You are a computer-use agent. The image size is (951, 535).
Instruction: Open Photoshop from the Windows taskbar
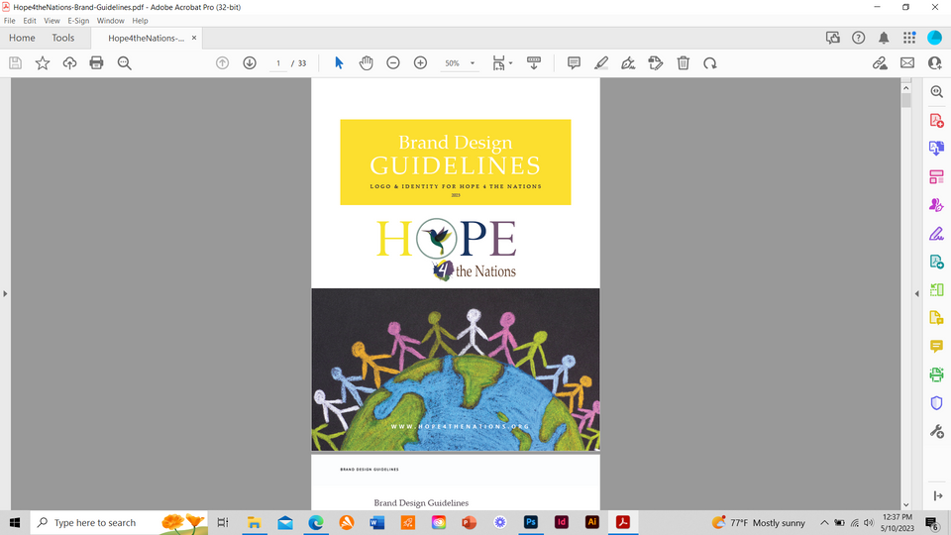tap(531, 522)
